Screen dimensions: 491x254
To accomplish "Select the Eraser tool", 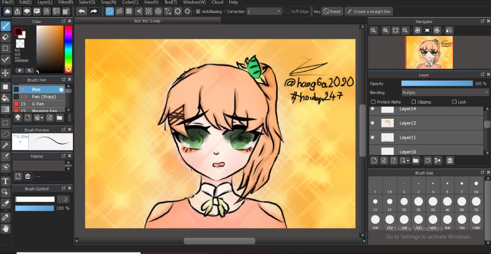I will (x=5, y=37).
